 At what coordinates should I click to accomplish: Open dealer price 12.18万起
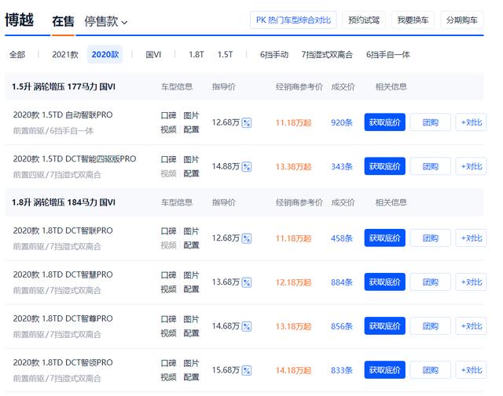pyautogui.click(x=293, y=282)
